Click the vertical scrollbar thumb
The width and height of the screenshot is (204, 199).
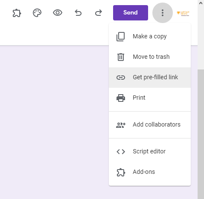[201, 134]
